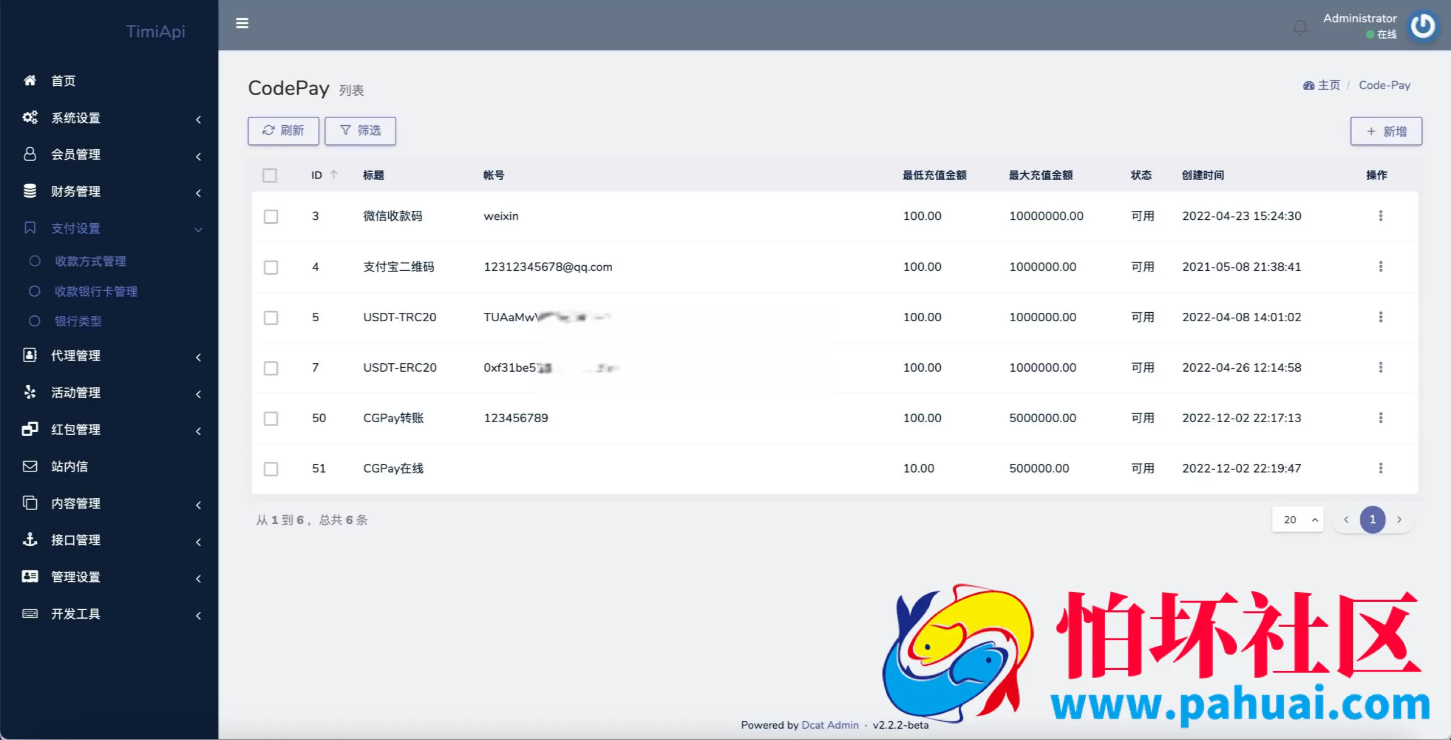Click the 123456789 account cell
This screenshot has width=1451, height=740.
pyautogui.click(x=516, y=418)
